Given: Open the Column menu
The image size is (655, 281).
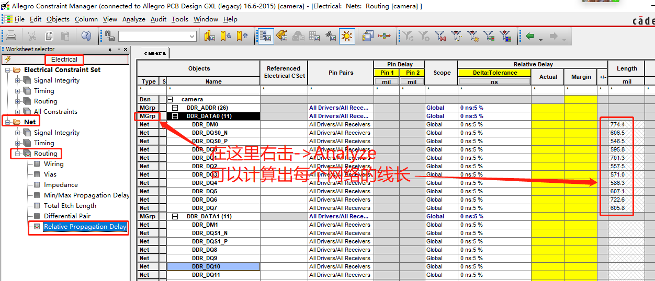Looking at the screenshot, I should (x=86, y=19).
